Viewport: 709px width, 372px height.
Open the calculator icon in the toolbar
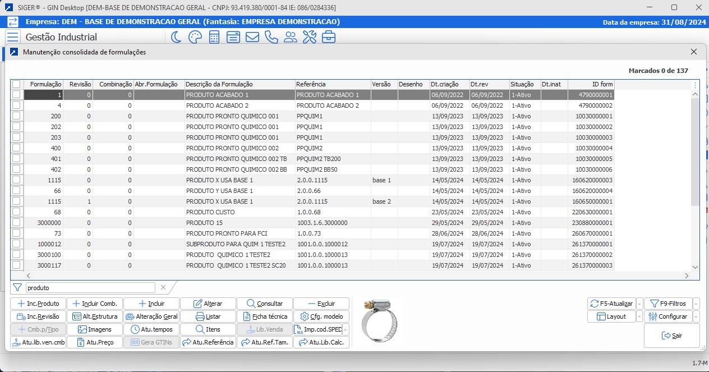point(214,37)
